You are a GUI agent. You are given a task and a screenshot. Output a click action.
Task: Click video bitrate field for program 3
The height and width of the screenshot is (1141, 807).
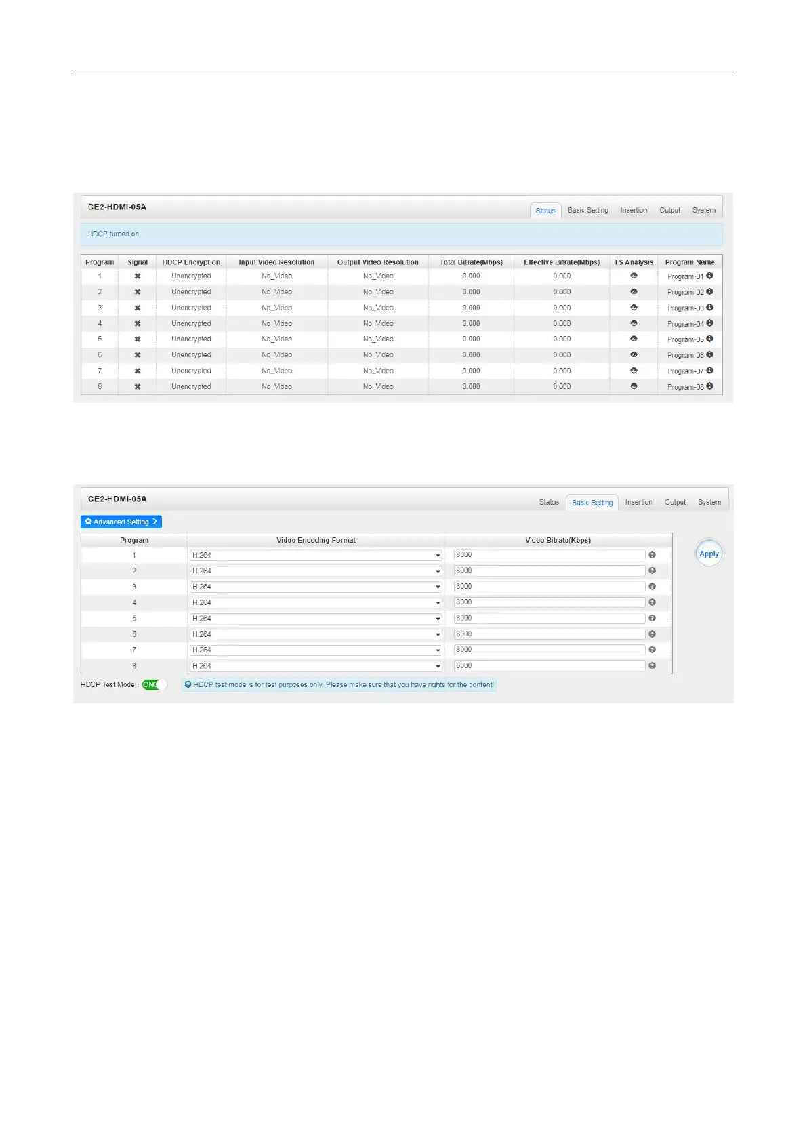pyautogui.click(x=550, y=587)
